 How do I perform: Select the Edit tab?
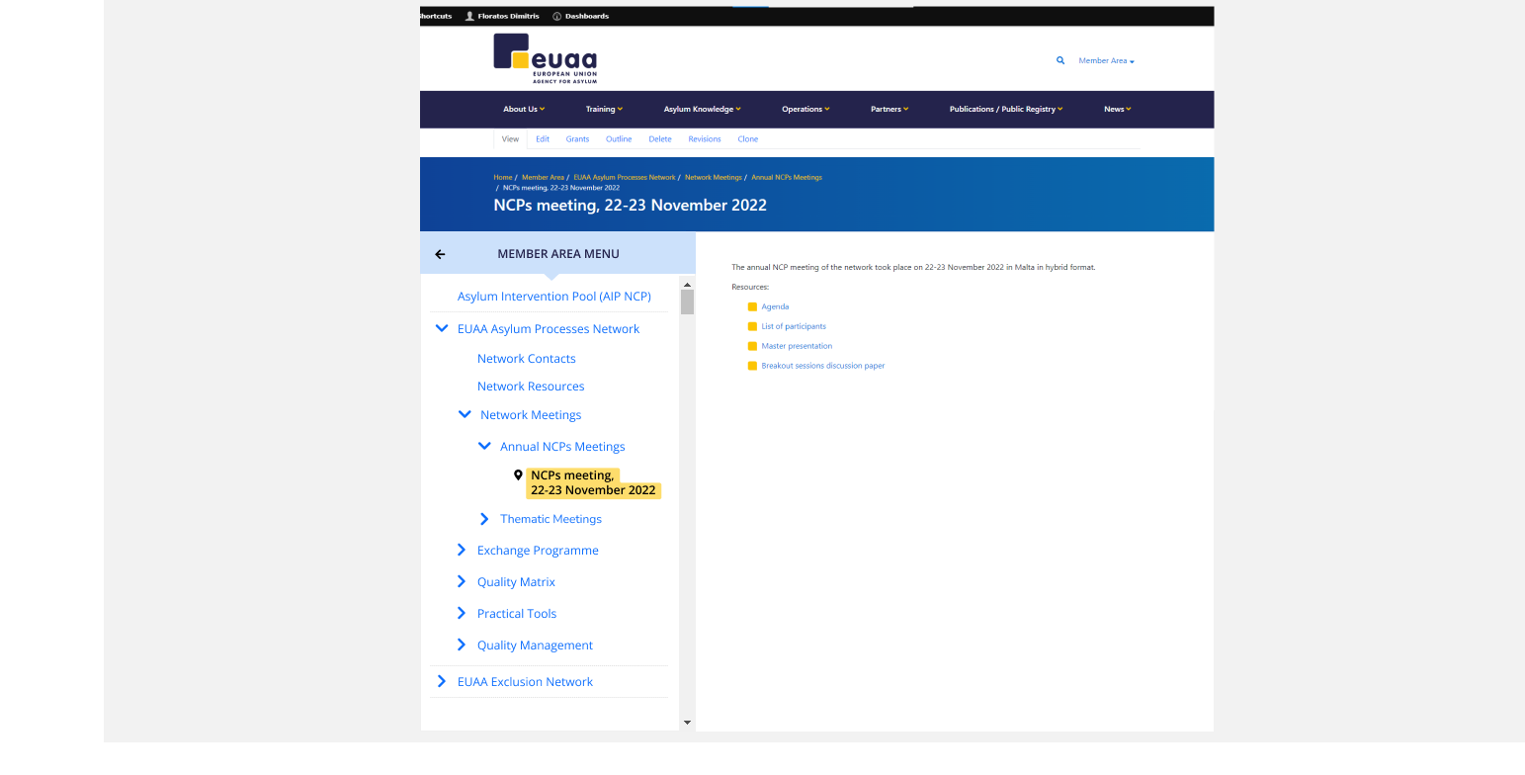(543, 138)
